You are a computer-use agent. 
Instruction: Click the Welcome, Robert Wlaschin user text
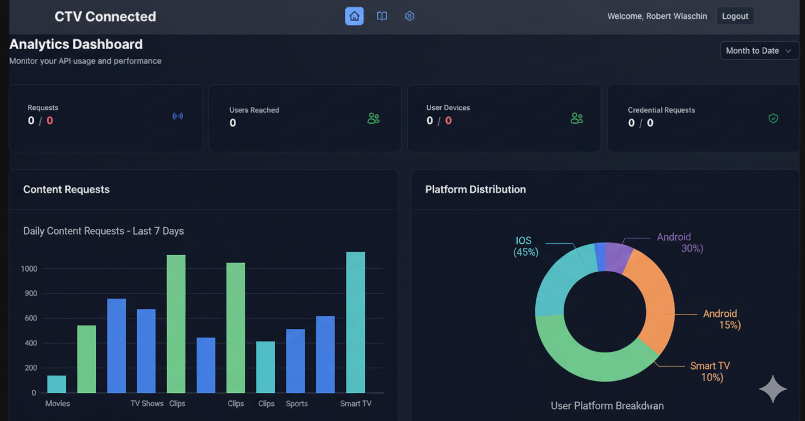(657, 17)
